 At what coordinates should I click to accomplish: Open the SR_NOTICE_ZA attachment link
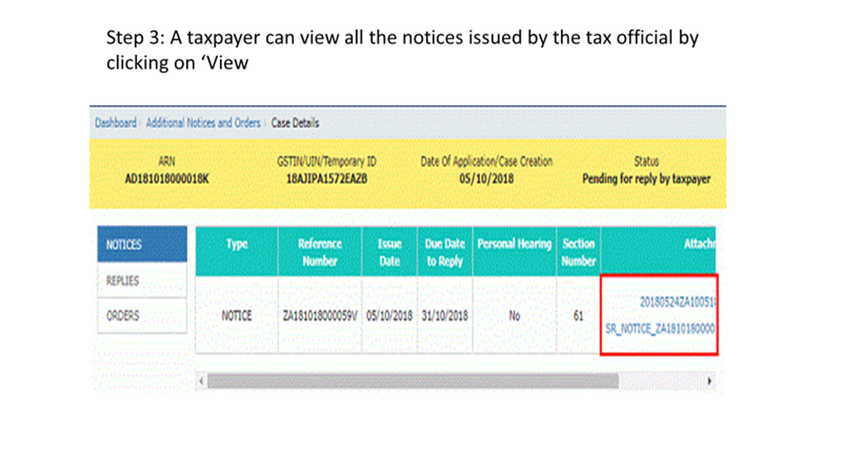(660, 329)
